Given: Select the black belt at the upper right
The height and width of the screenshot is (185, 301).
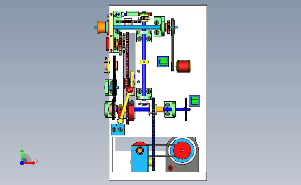Looking at the screenshot, I should [x=173, y=45].
